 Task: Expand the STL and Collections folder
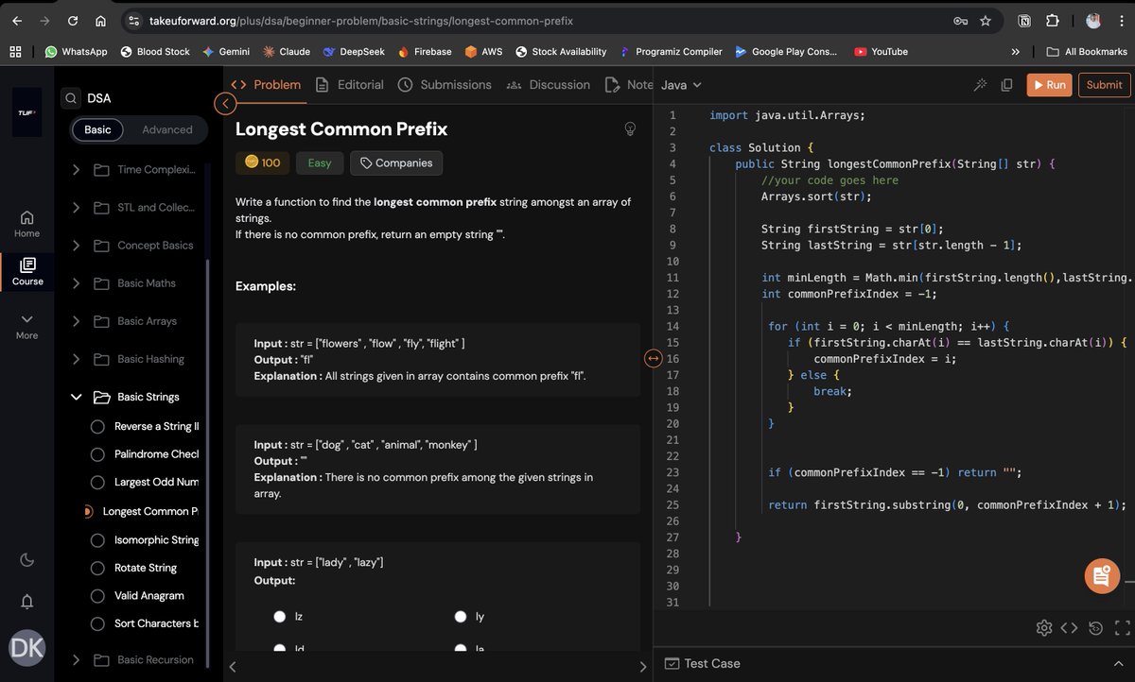[x=134, y=208]
